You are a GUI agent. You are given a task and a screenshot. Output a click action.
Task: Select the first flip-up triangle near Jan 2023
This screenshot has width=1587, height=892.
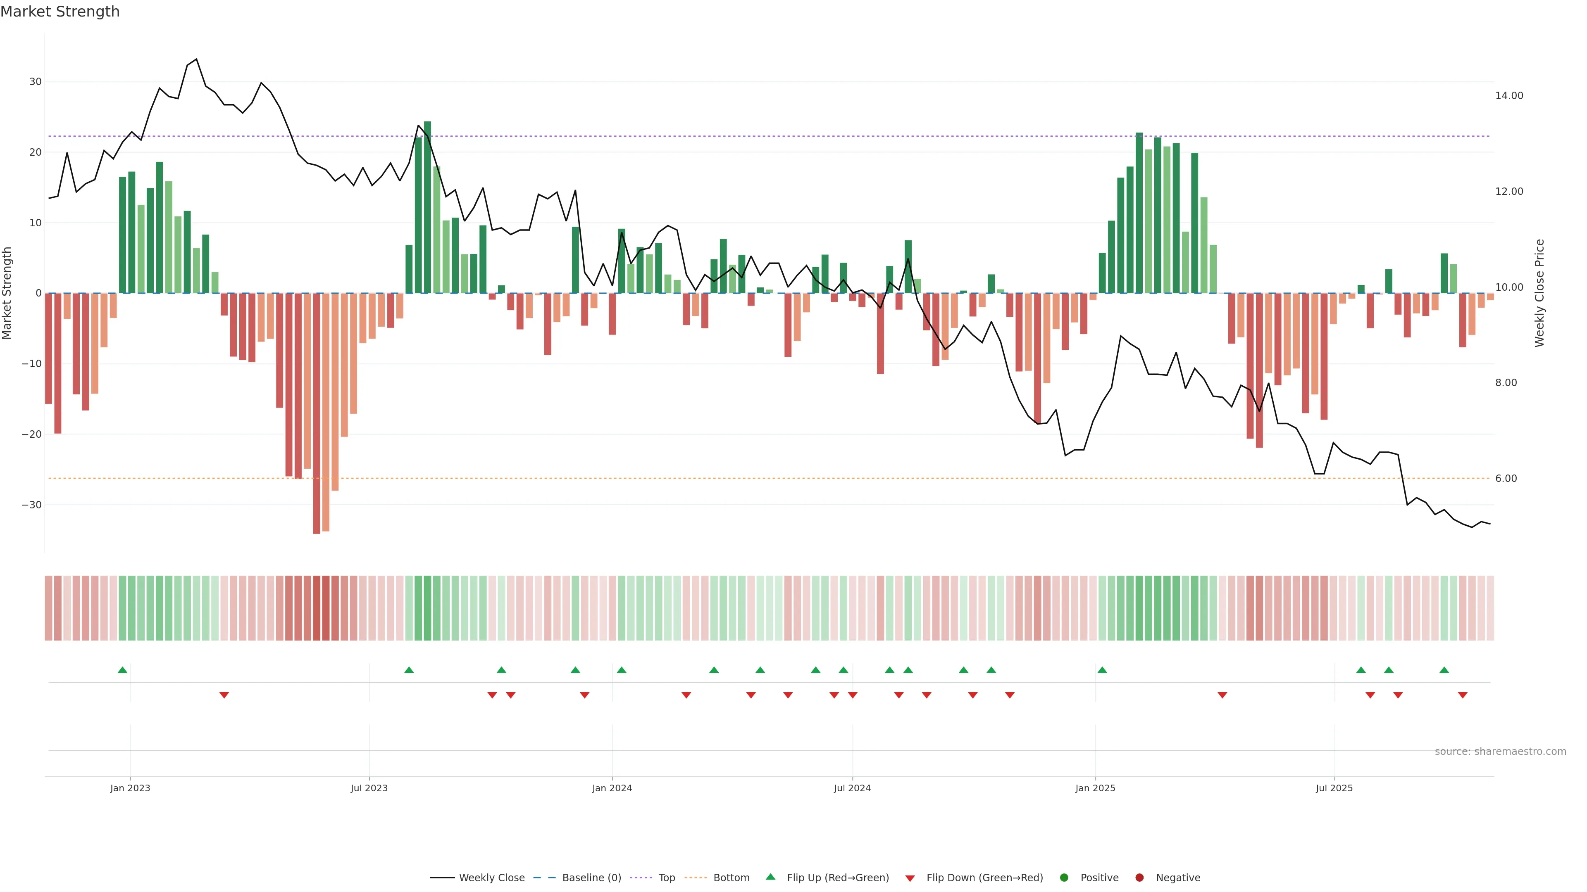123,670
